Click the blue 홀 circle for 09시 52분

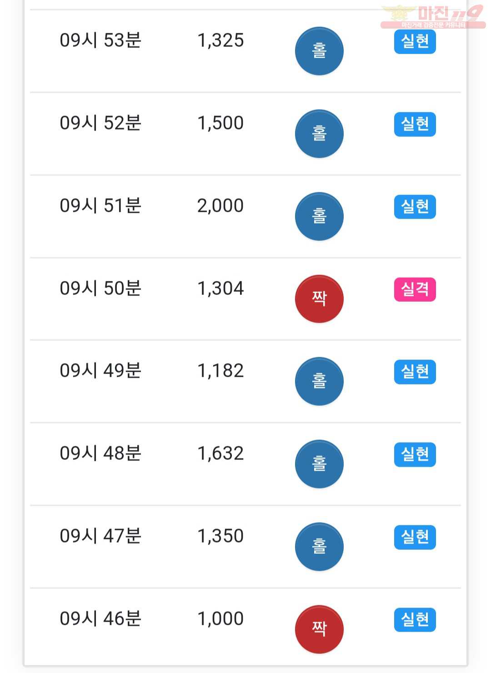319,134
